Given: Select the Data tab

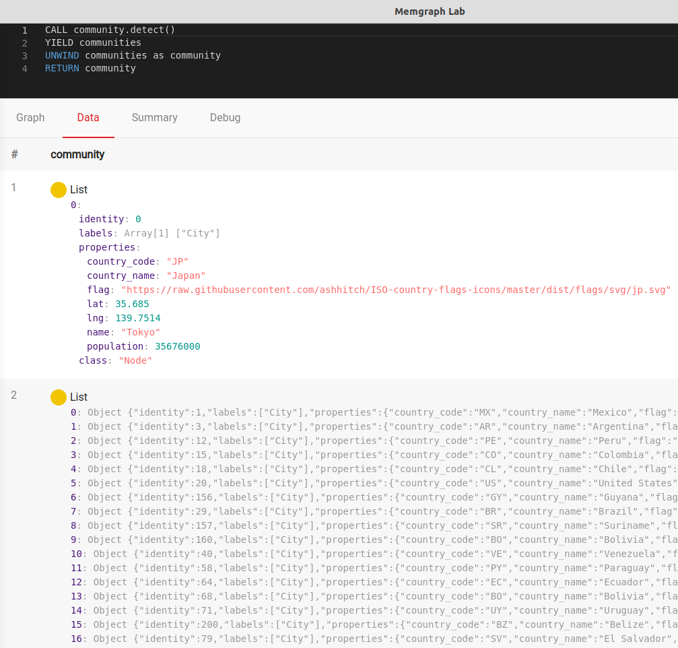Looking at the screenshot, I should [x=88, y=118].
